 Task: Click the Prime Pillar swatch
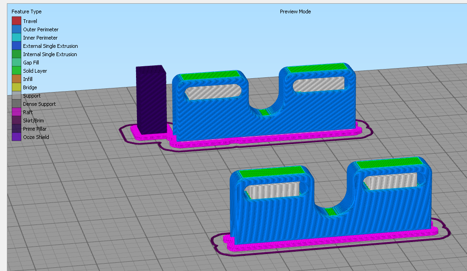(17, 129)
